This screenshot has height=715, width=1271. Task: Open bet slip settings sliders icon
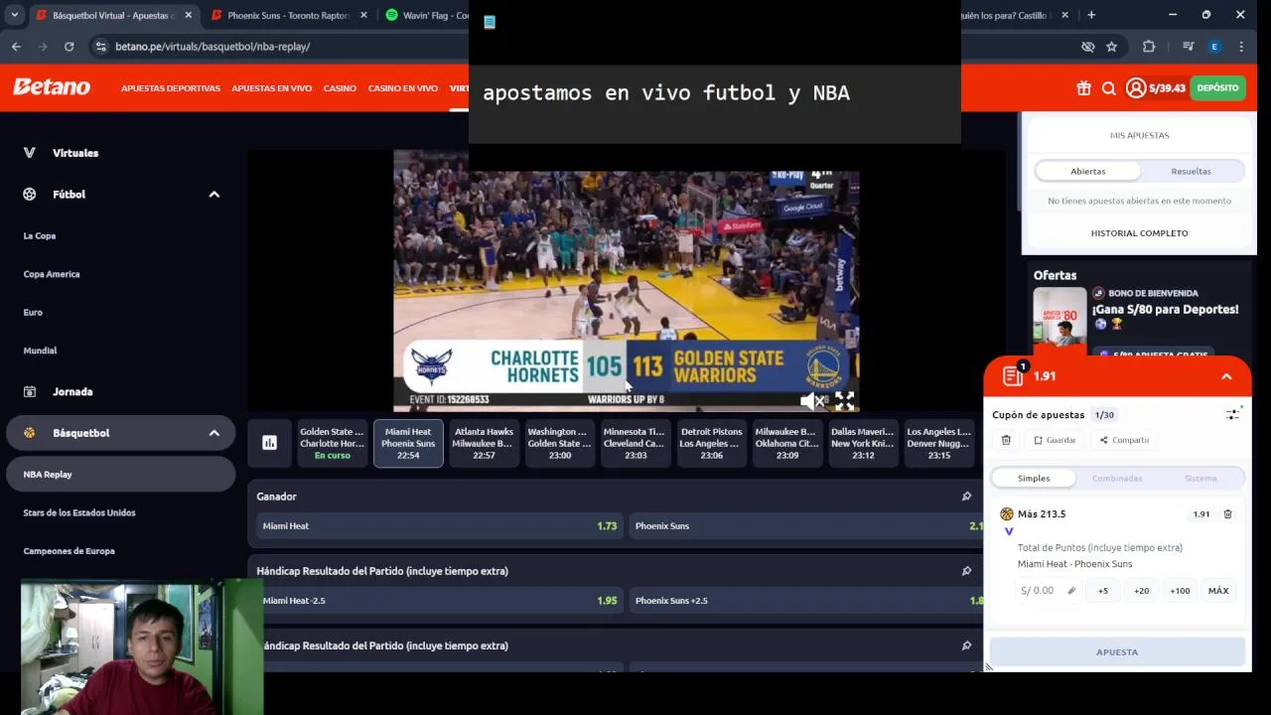(x=1232, y=414)
